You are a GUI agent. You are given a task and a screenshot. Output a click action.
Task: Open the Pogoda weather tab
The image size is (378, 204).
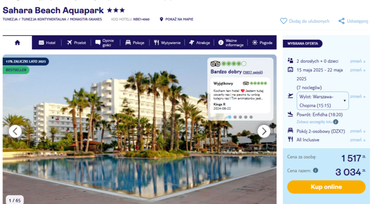[262, 43]
